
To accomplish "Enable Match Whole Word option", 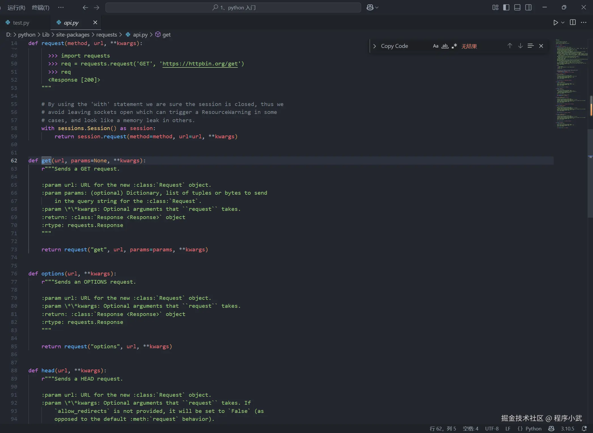I will click(x=445, y=46).
